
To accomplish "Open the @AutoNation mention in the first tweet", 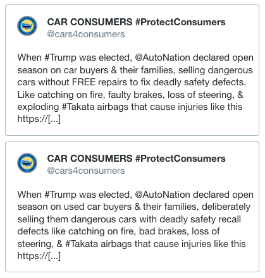I will point(163,57).
